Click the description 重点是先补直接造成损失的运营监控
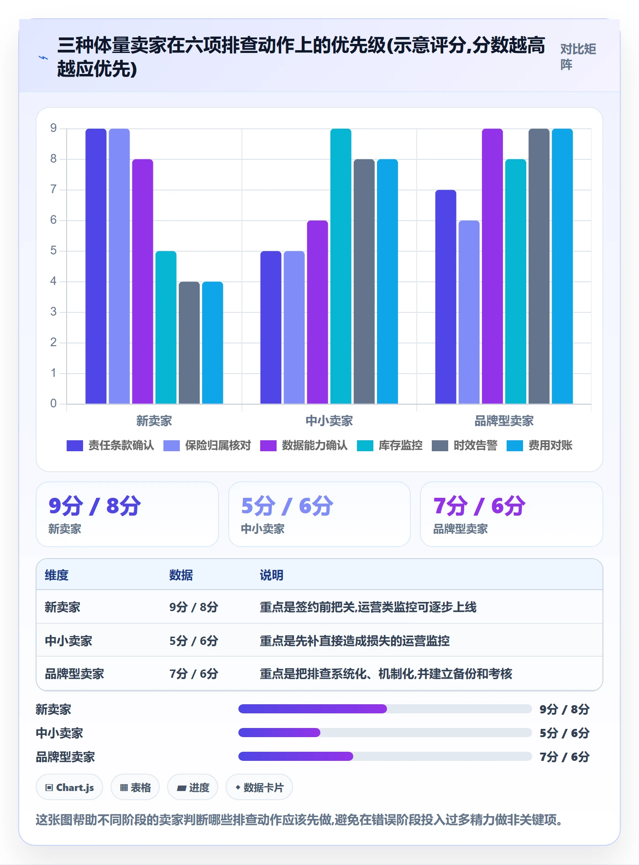 (x=355, y=641)
